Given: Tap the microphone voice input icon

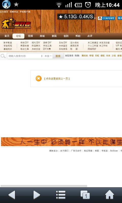Looking at the screenshot, I should pyautogui.click(x=42, y=56).
